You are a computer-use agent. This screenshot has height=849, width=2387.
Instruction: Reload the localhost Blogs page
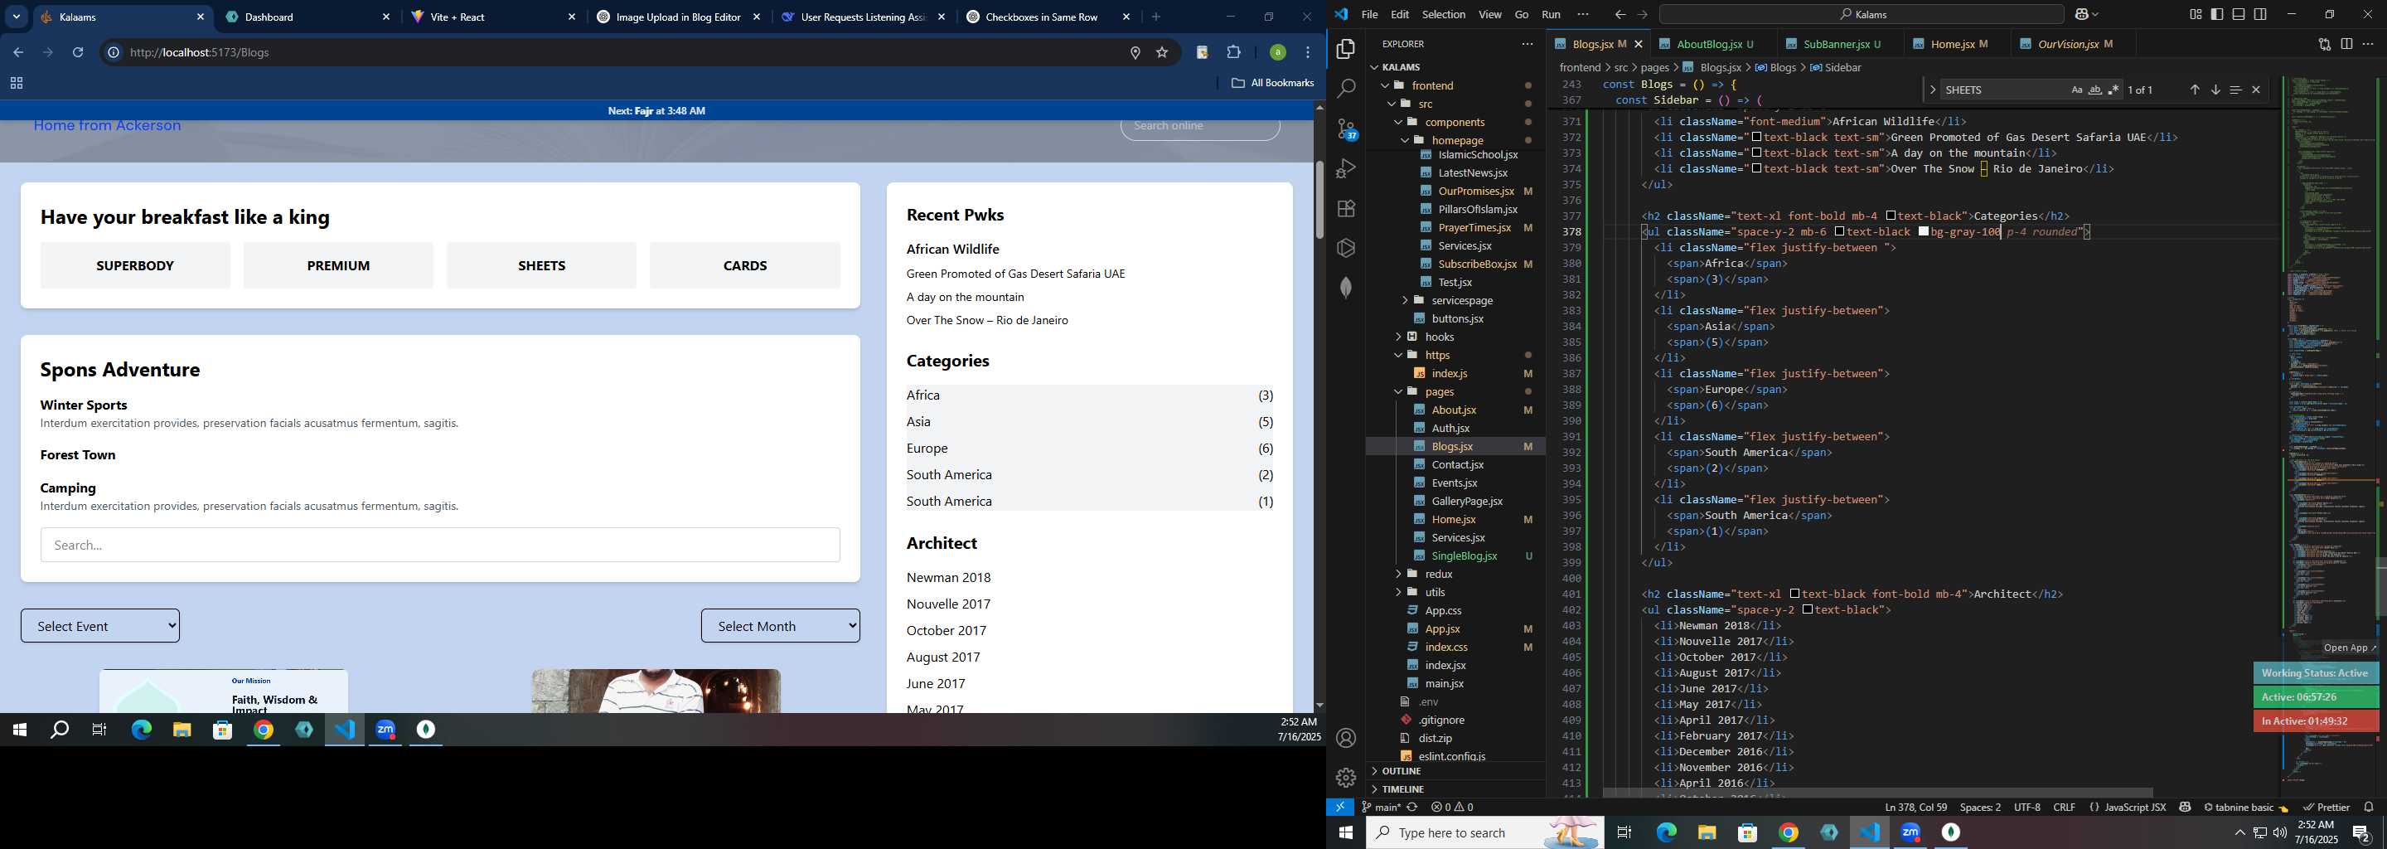tap(78, 53)
